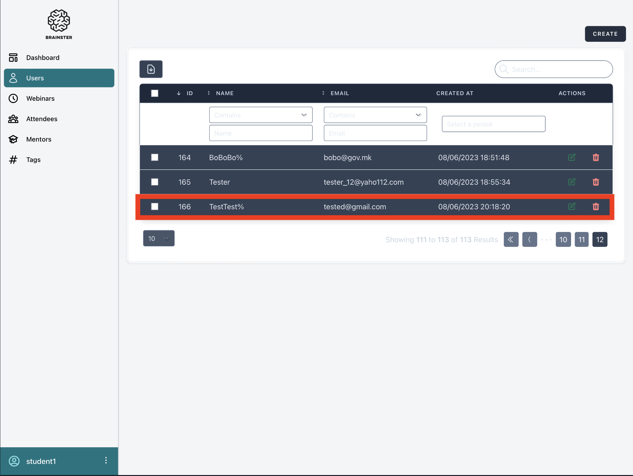Viewport: 633px width, 476px height.
Task: Go to previous page arrow
Action: (529, 240)
